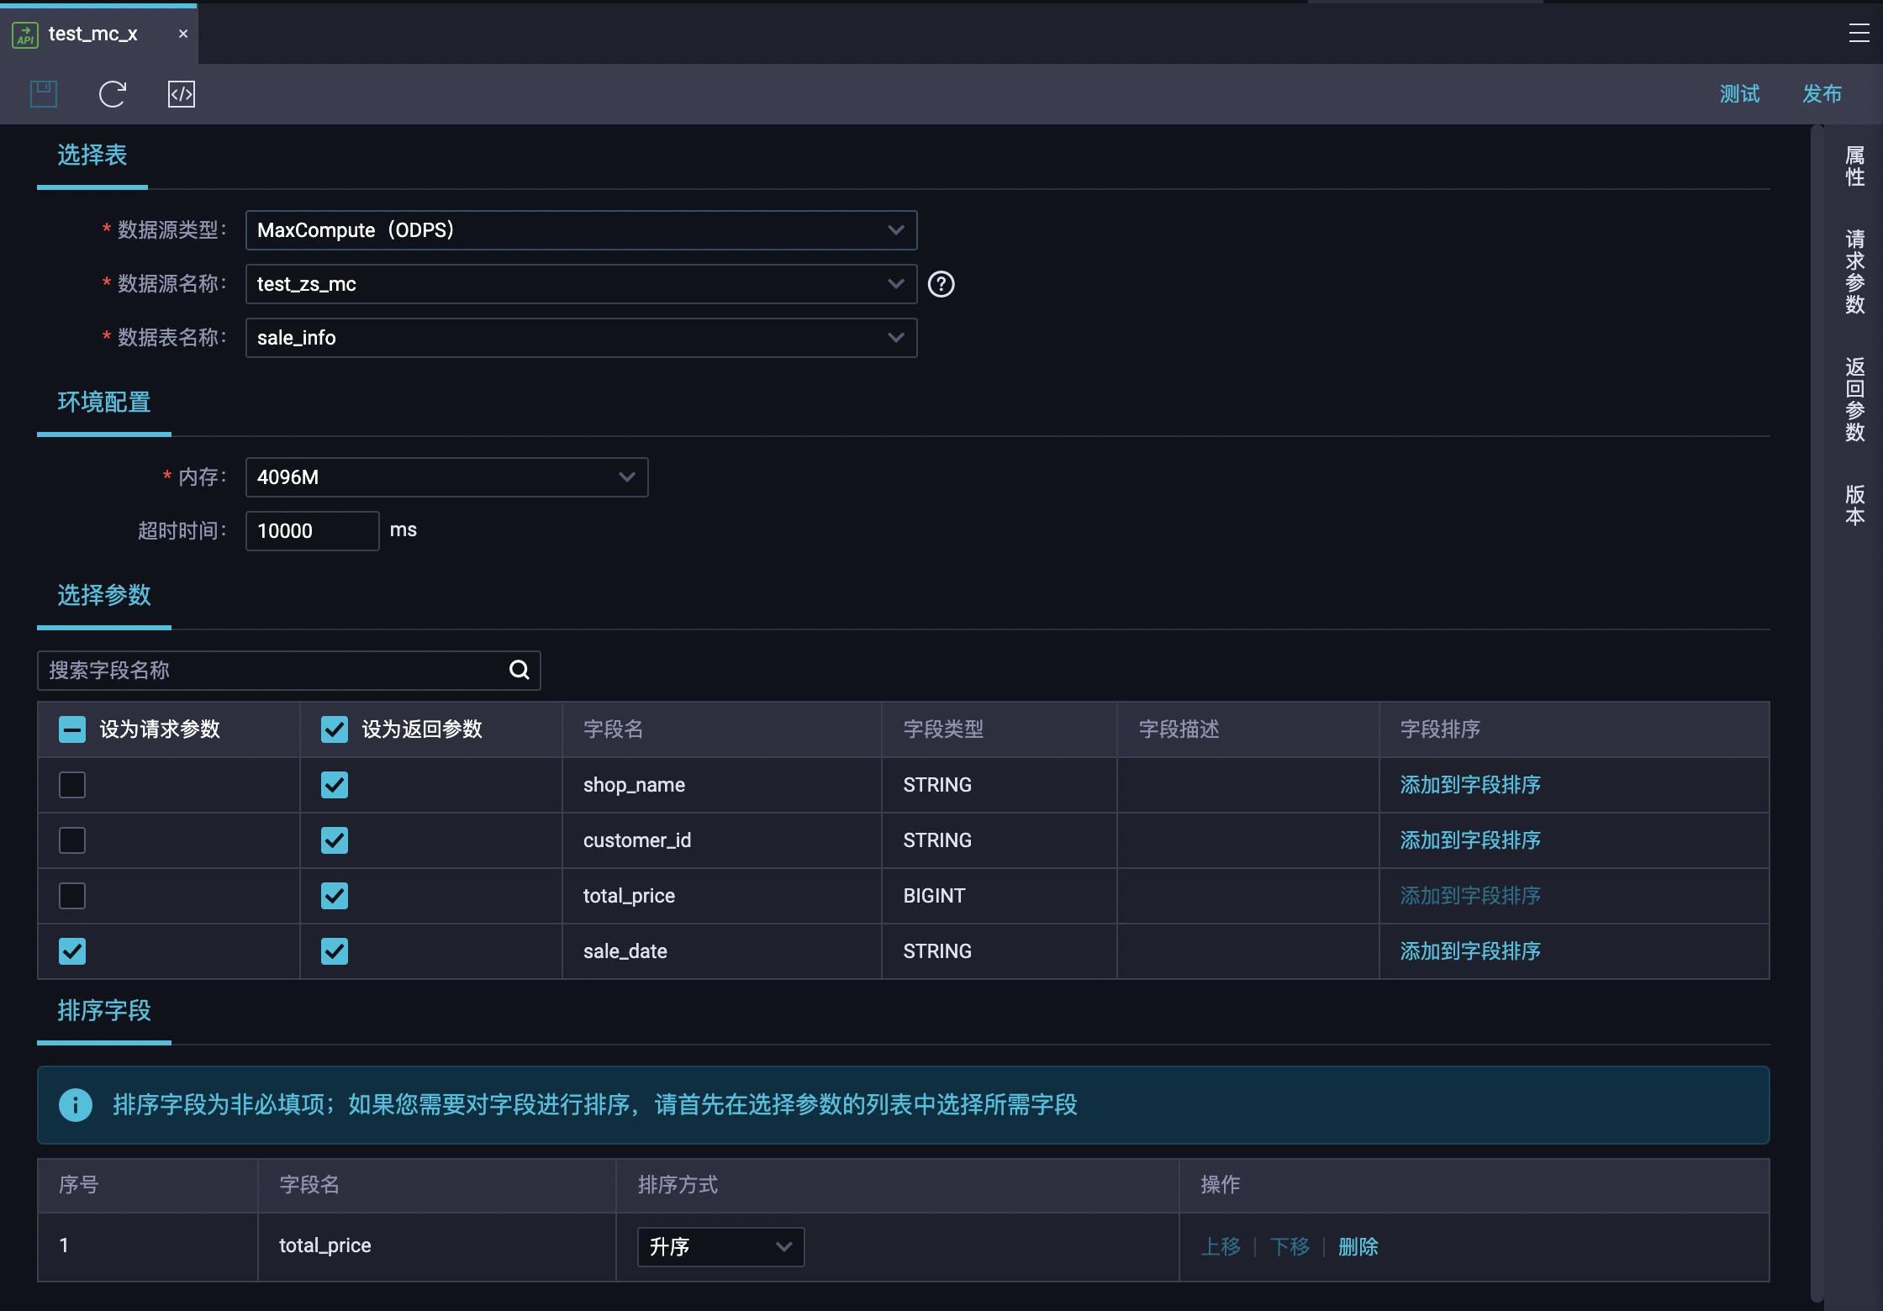Uncheck return parameter for customer_id

335,840
